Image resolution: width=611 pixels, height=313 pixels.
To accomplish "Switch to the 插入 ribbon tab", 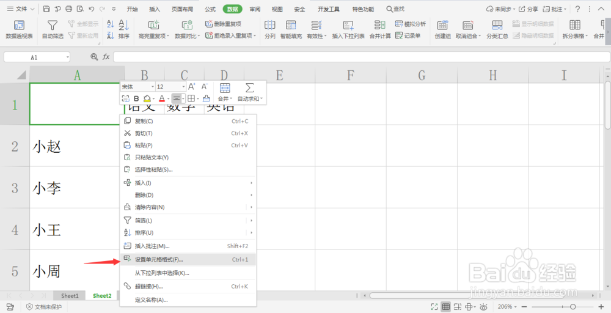I will coord(155,9).
